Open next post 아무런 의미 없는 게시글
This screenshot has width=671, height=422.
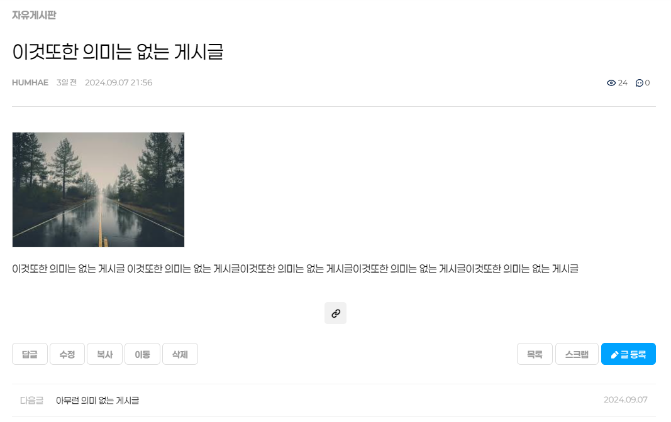(97, 400)
